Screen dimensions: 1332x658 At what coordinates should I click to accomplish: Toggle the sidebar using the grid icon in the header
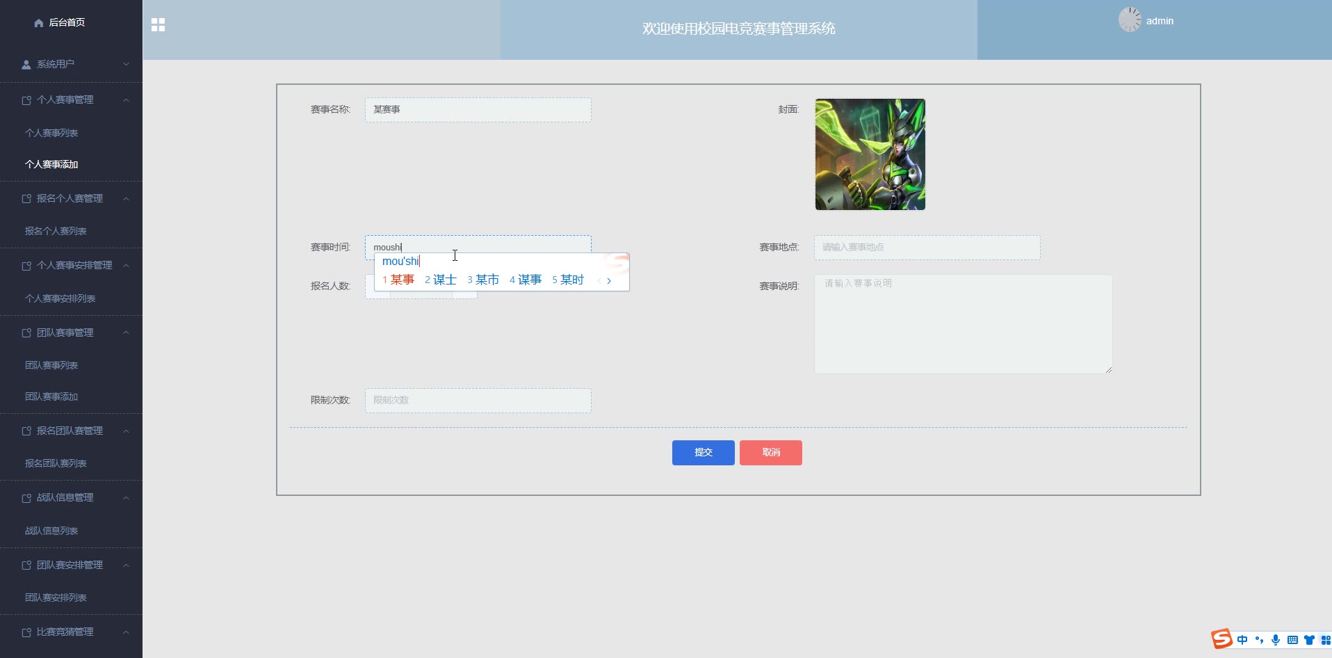159,25
